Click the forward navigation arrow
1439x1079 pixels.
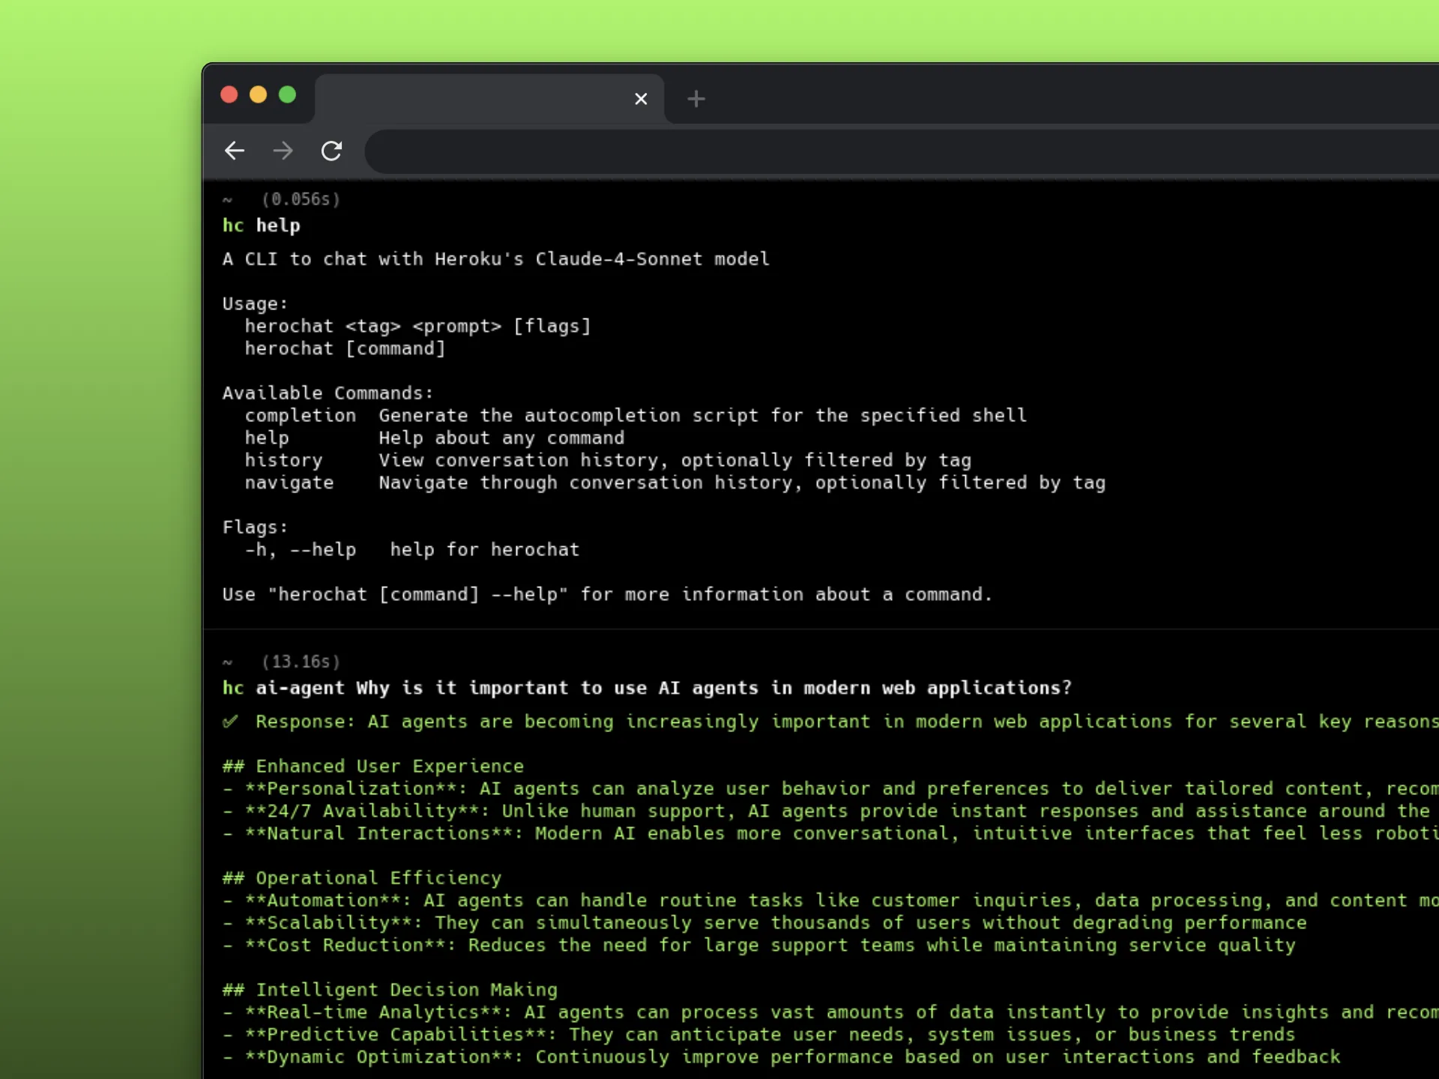coord(283,151)
